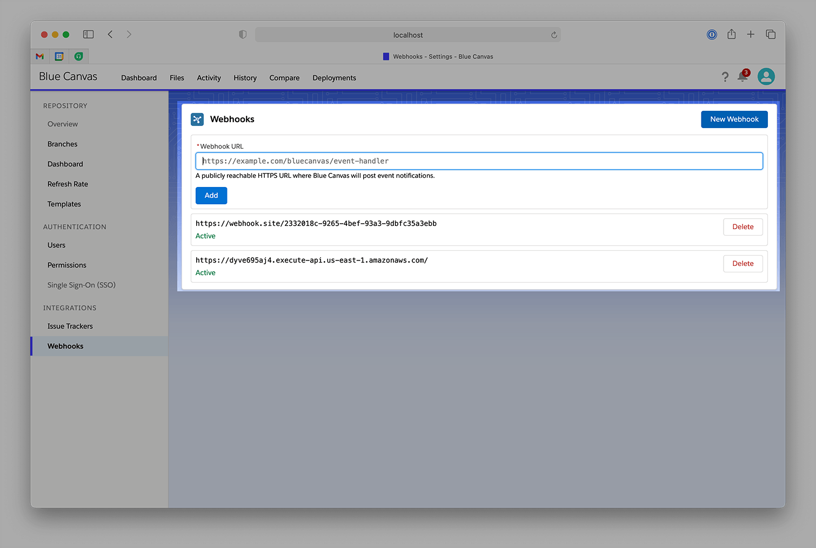
Task: Open the privacy shield icon
Action: coord(243,35)
